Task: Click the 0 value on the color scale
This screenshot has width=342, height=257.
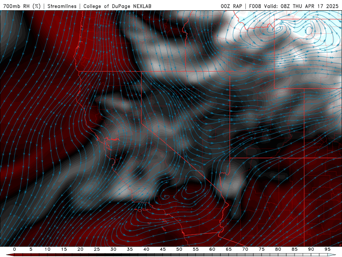Action: (x=15, y=249)
